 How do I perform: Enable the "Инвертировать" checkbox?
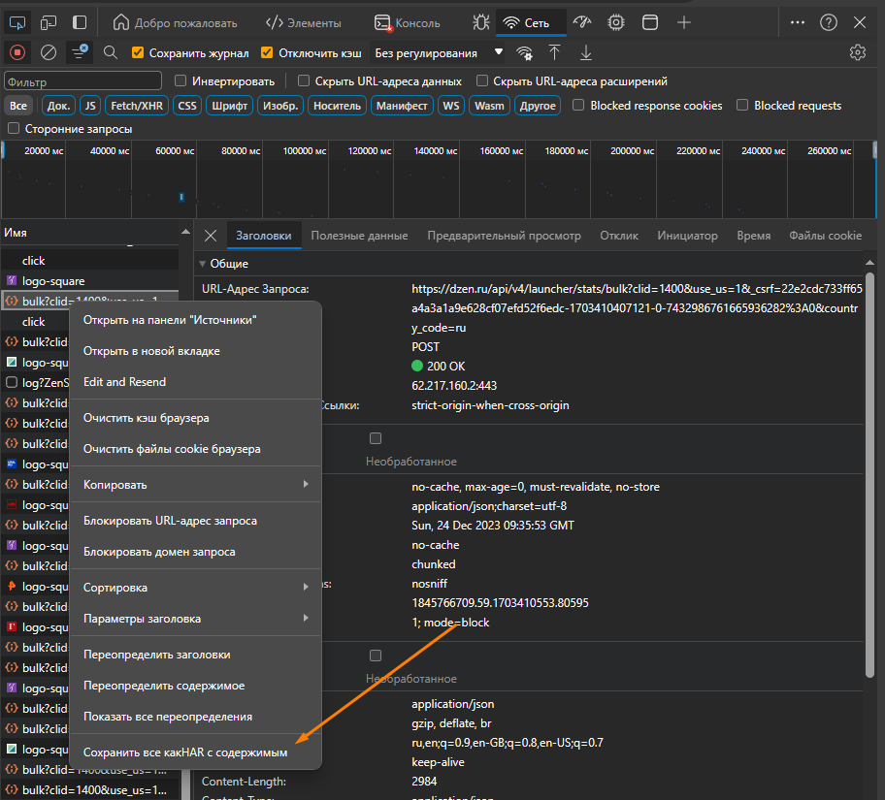click(x=180, y=81)
